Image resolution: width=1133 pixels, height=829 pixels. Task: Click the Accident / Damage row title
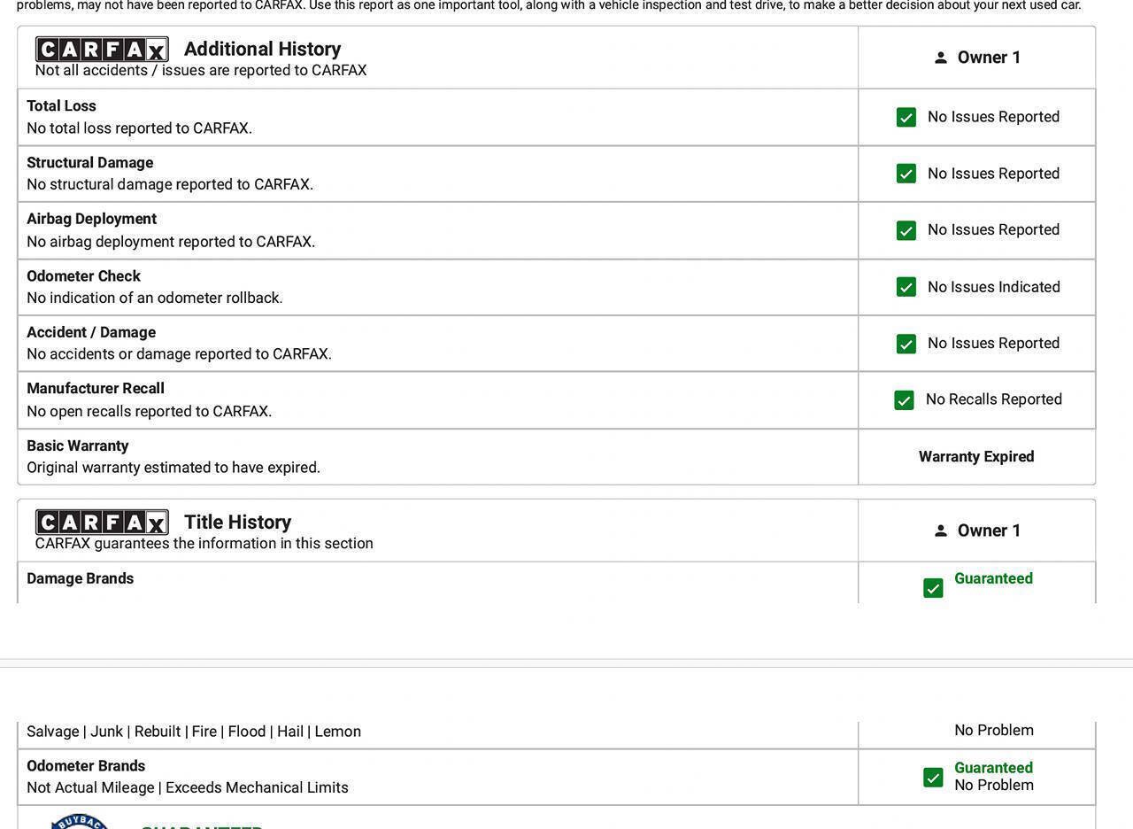coord(91,332)
